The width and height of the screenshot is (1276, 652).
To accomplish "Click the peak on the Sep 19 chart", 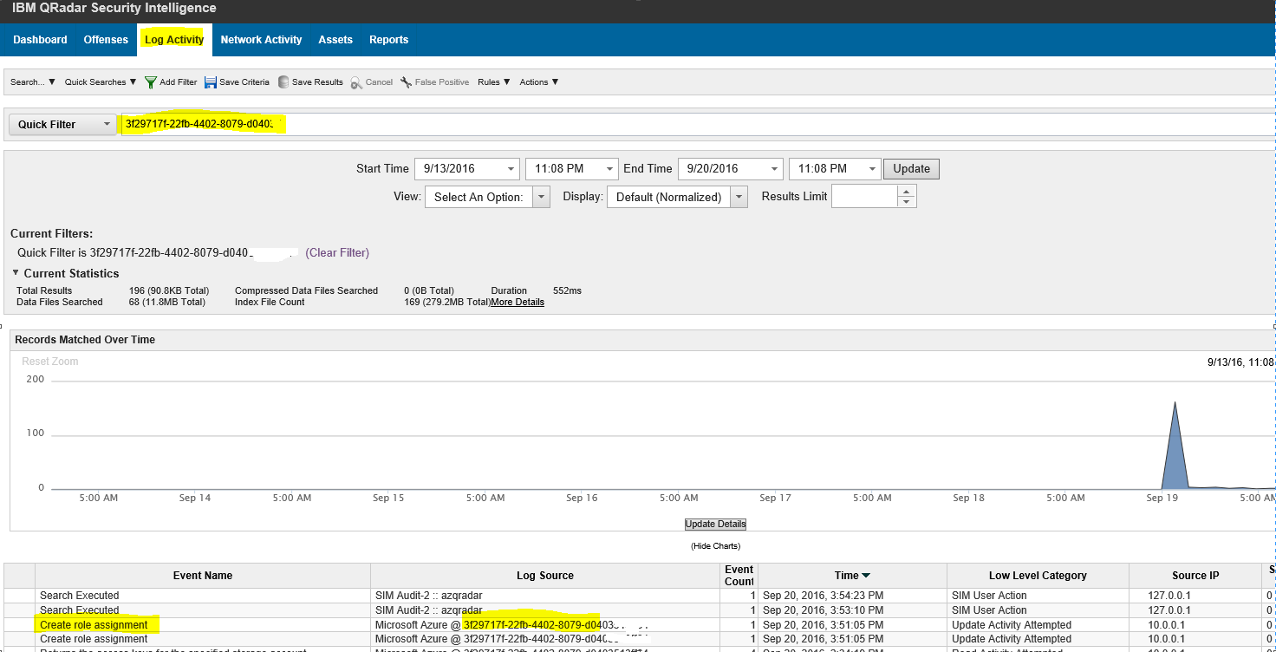I will [x=1175, y=404].
